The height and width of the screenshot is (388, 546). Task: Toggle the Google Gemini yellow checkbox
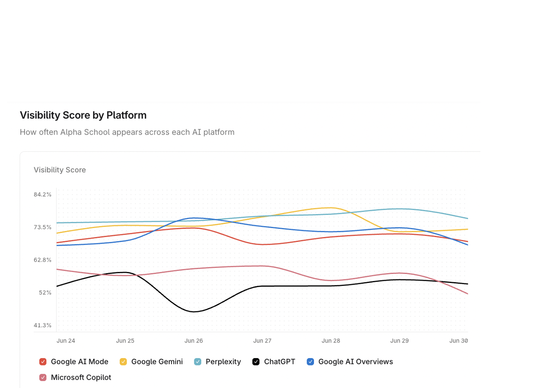point(123,362)
